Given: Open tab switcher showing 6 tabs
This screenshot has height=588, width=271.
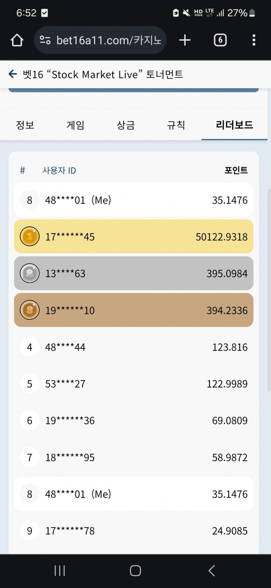Looking at the screenshot, I should pyautogui.click(x=220, y=40).
